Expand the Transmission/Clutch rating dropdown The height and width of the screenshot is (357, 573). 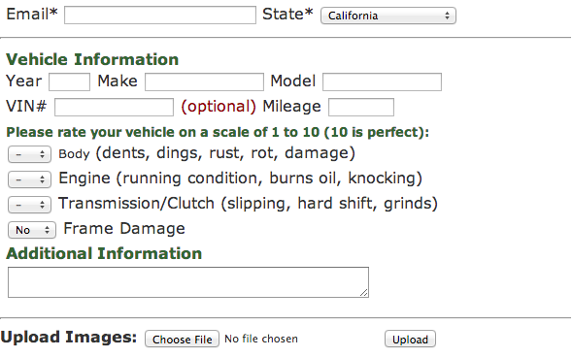(x=29, y=205)
